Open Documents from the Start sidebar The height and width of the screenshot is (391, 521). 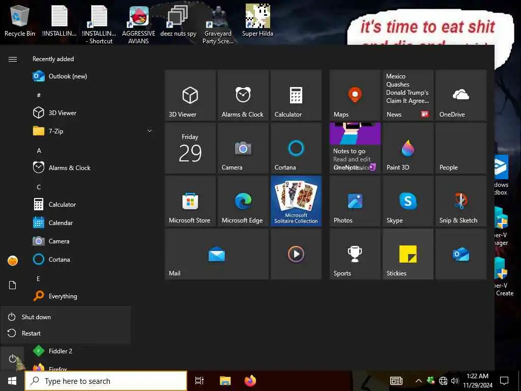12,285
